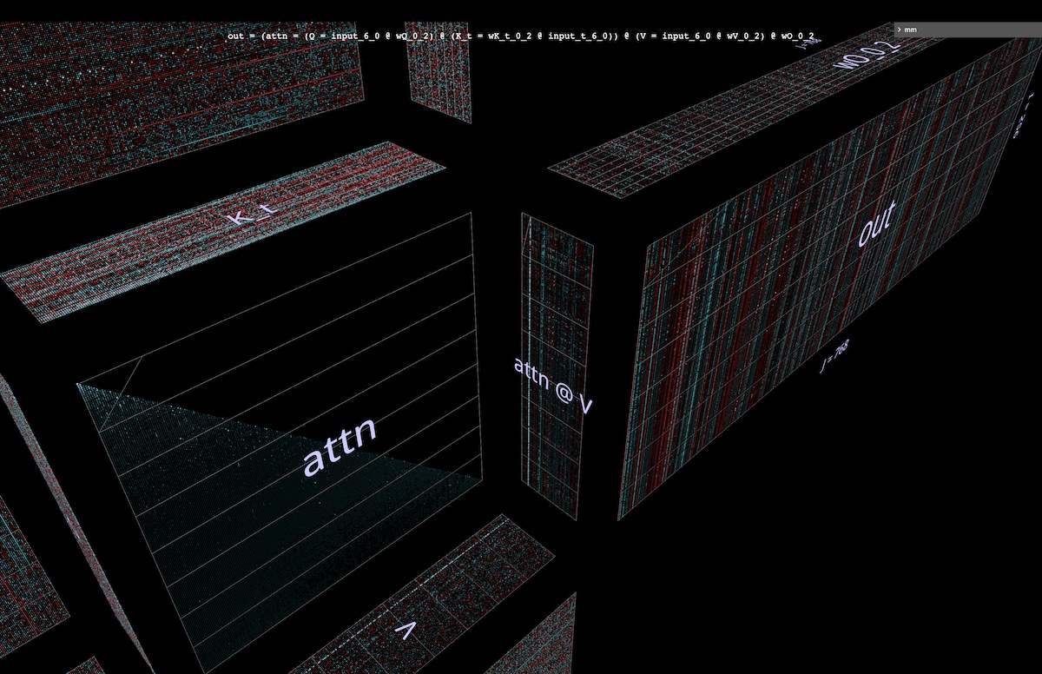The width and height of the screenshot is (1042, 674).
Task: Click "input_6_0 @ wQ_0_2" in the expression
Action: (x=362, y=36)
